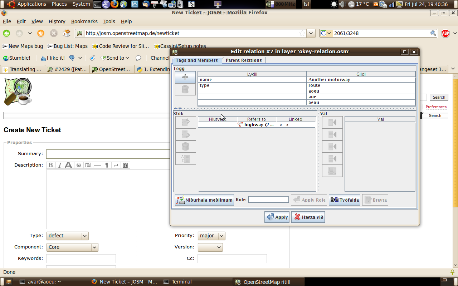Click the Firefox reload button
The height and width of the screenshot is (286, 458).
point(41,33)
